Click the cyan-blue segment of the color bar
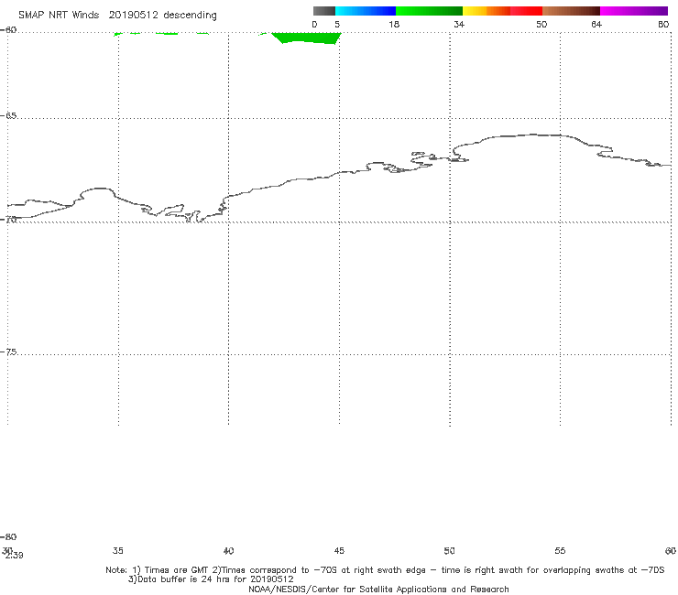Viewport: 678px width, 595px height. pyautogui.click(x=366, y=11)
